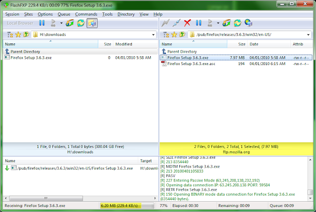Open the Commands menu
The width and height of the screenshot is (316, 212).
point(86,14)
